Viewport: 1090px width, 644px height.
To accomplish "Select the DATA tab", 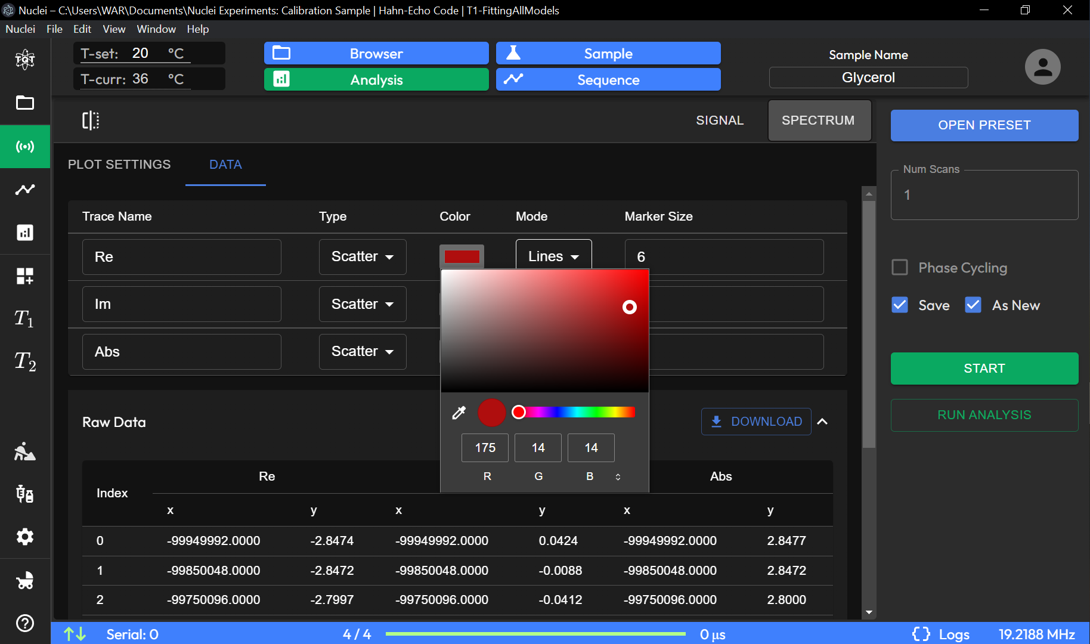I will click(x=225, y=164).
